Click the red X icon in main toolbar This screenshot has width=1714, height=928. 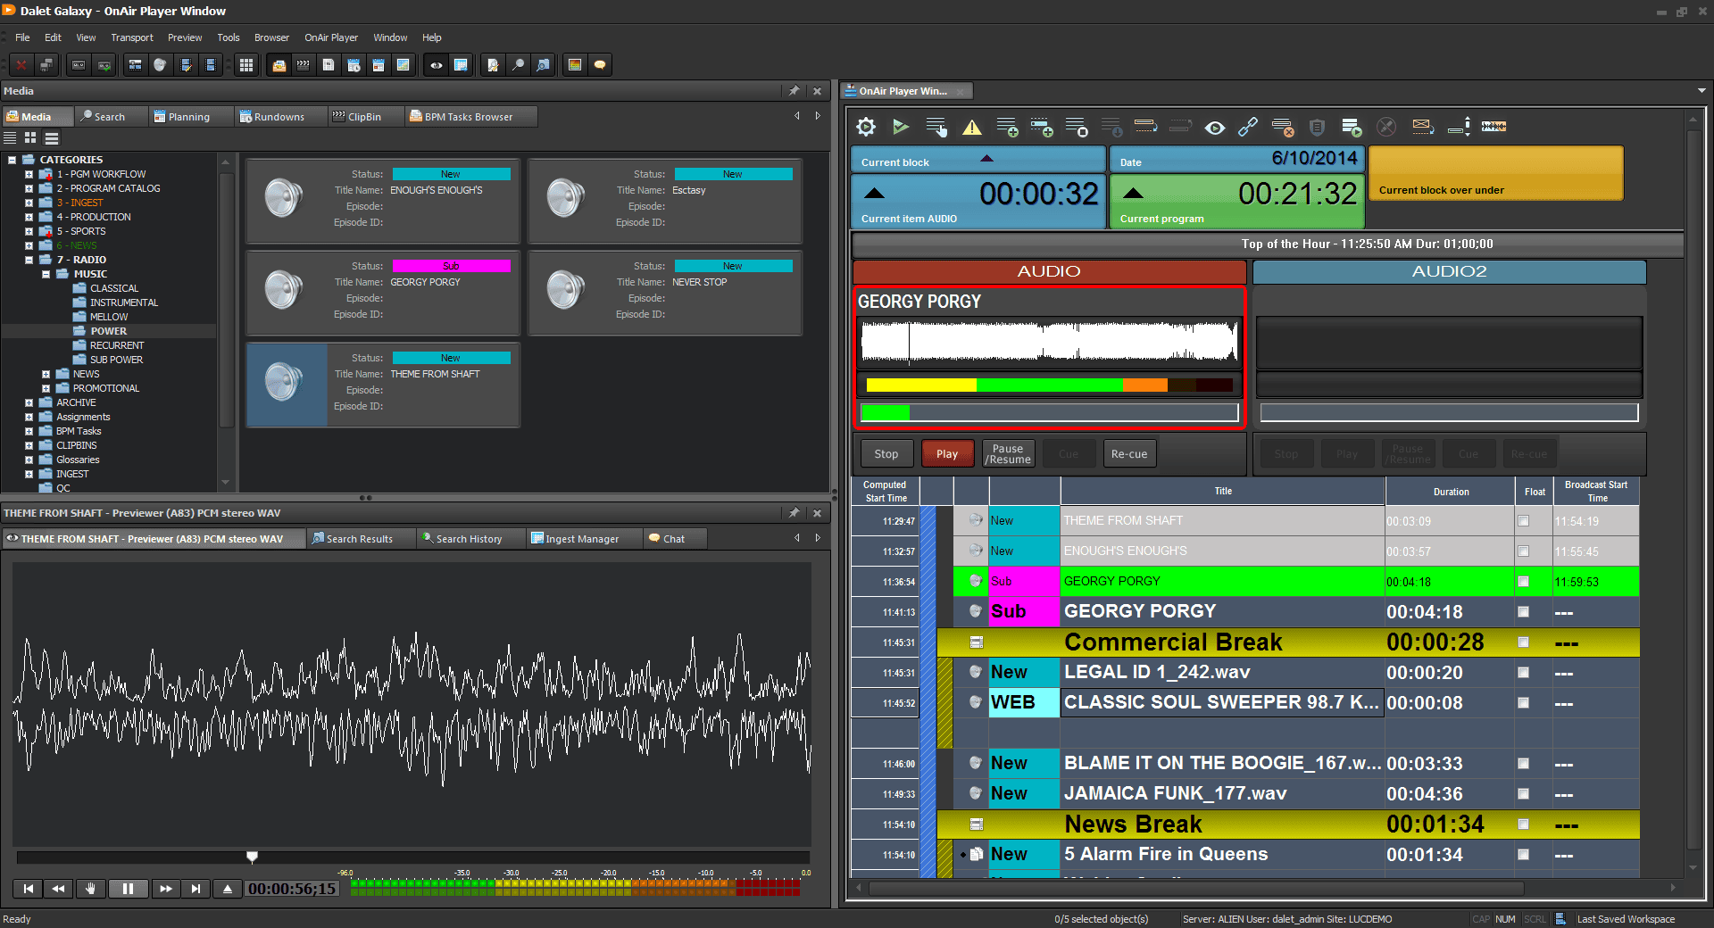[x=21, y=64]
